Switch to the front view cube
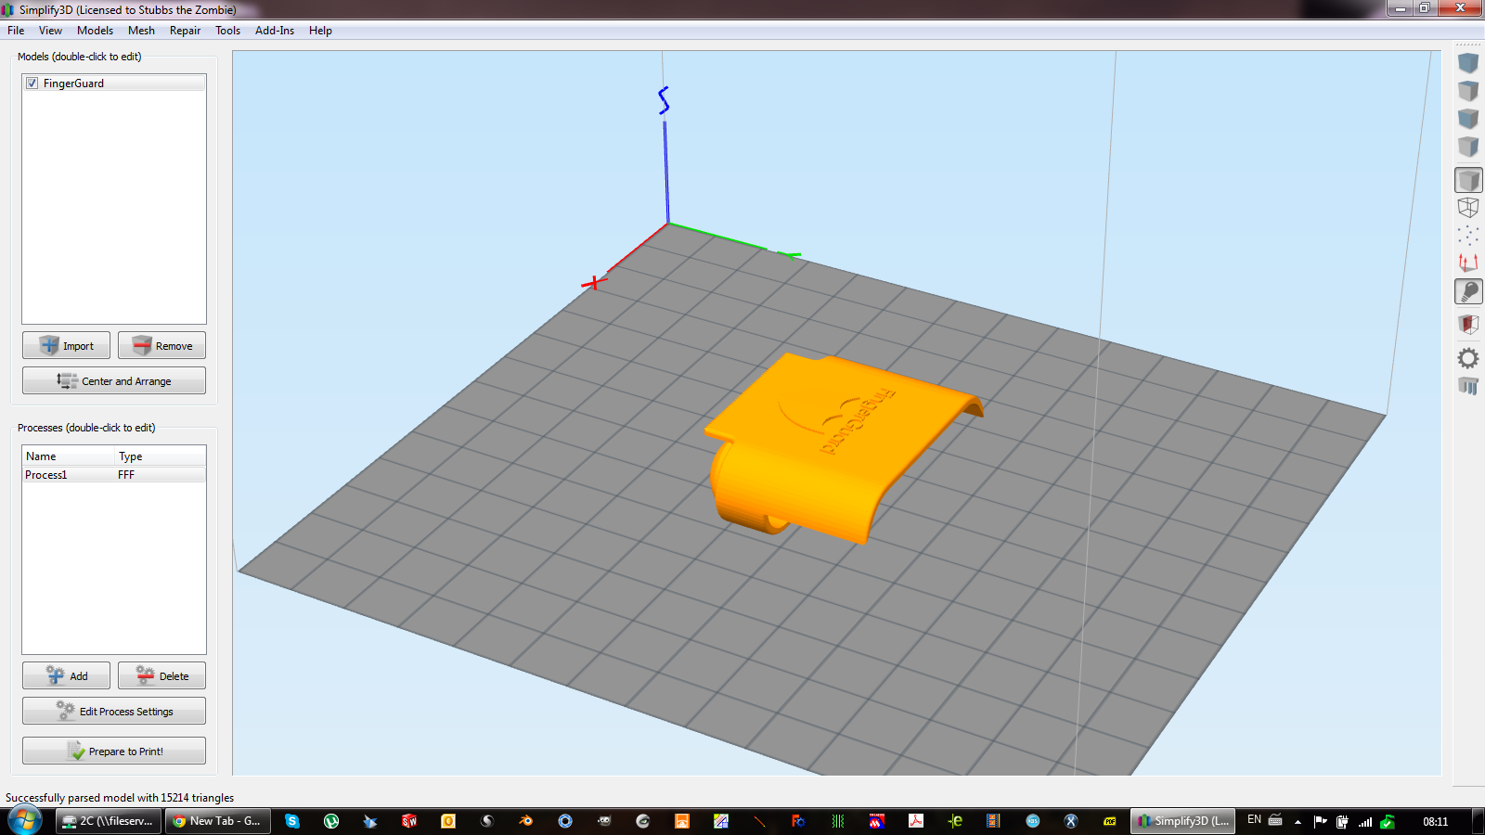 [1467, 119]
